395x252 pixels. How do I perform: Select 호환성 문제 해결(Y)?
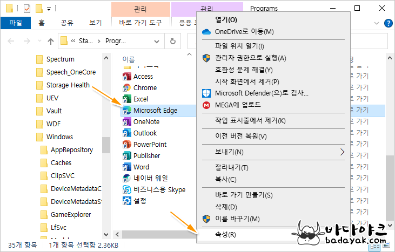click(x=273, y=70)
